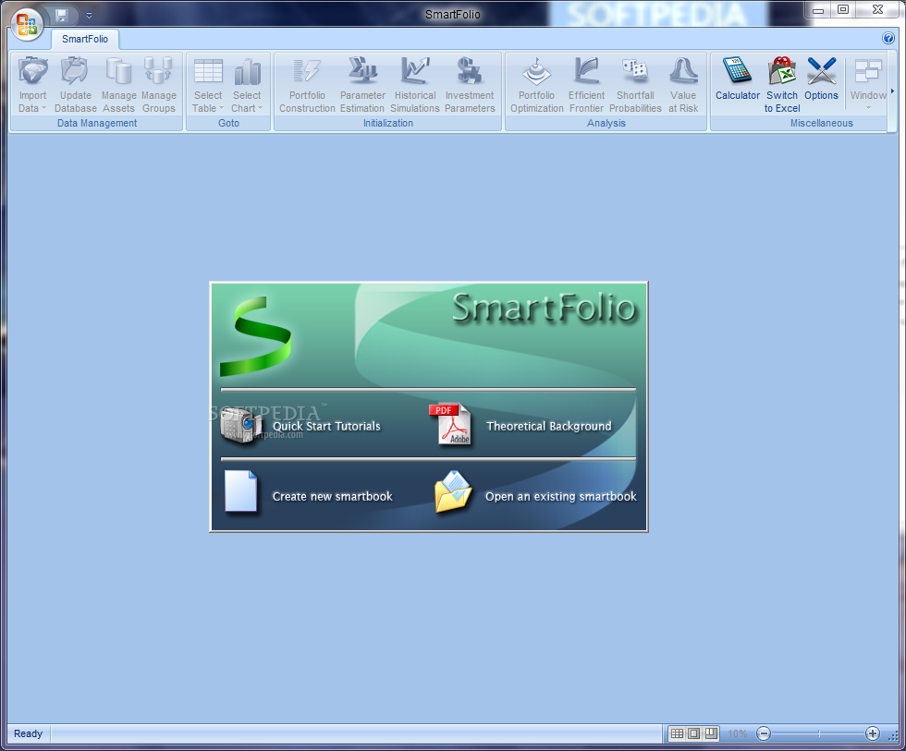Expand the Window dropdown

[x=868, y=84]
